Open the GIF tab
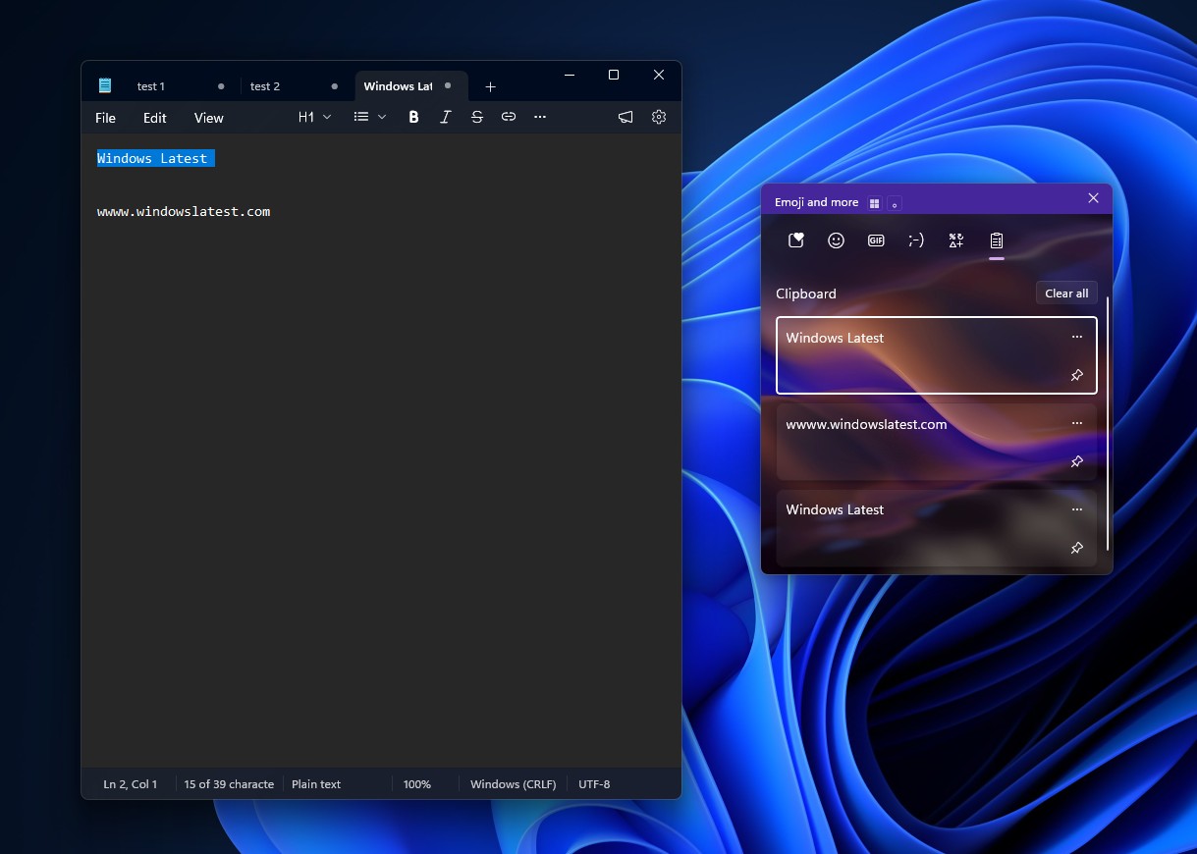1197x854 pixels. [x=876, y=240]
